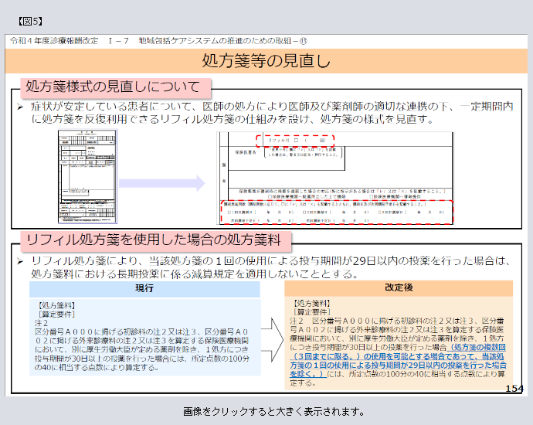Click the 【処方箋料】 text in the 現行 box
Image resolution: width=533 pixels, height=425 pixels.
[x=56, y=305]
